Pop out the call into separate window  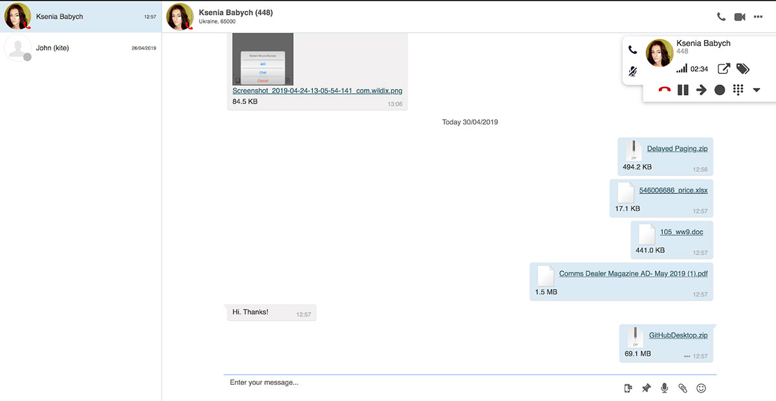point(724,68)
